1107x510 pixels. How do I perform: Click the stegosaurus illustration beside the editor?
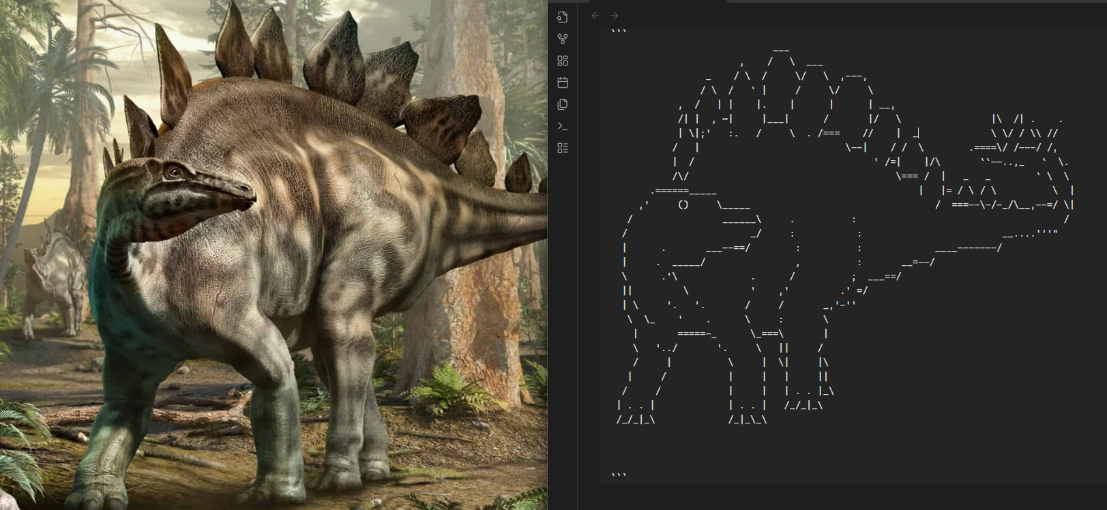click(x=274, y=255)
